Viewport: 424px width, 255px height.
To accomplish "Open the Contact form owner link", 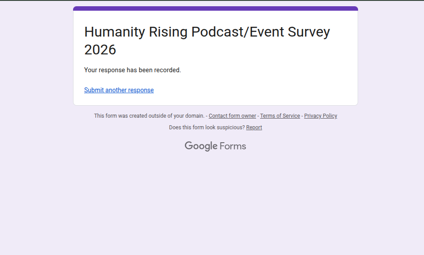I will coord(232,116).
